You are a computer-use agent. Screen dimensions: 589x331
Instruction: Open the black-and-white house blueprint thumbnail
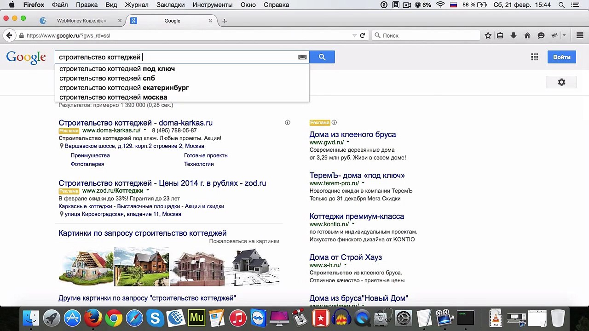click(252, 267)
